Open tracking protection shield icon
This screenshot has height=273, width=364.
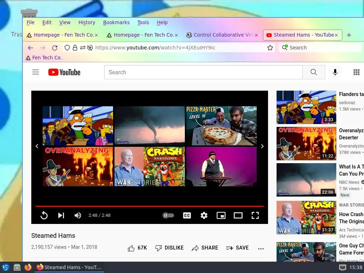(67, 48)
